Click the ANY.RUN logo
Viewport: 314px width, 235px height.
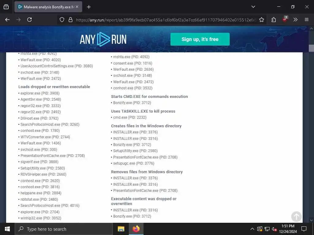point(103,39)
